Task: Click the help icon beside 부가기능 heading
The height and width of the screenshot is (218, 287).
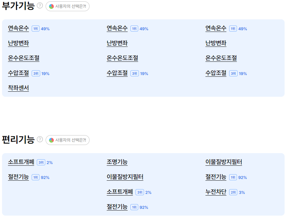Action: (x=40, y=6)
